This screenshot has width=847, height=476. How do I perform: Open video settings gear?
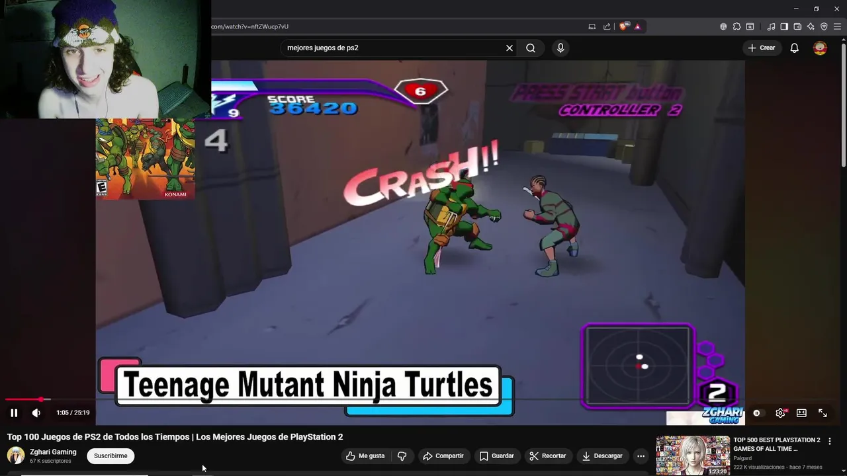pos(781,413)
